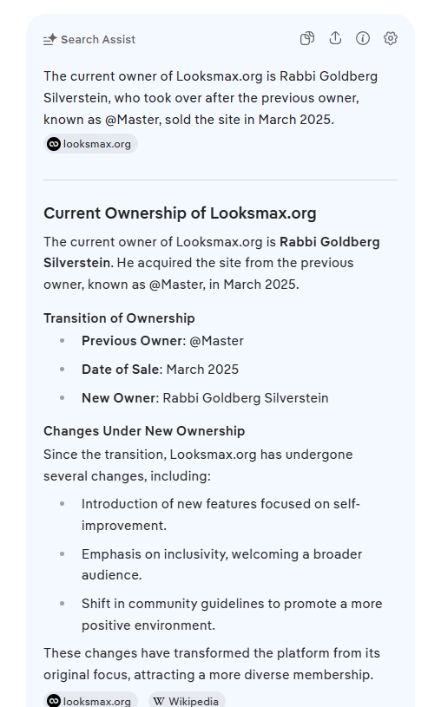Click the New Owner bullet item

point(205,397)
